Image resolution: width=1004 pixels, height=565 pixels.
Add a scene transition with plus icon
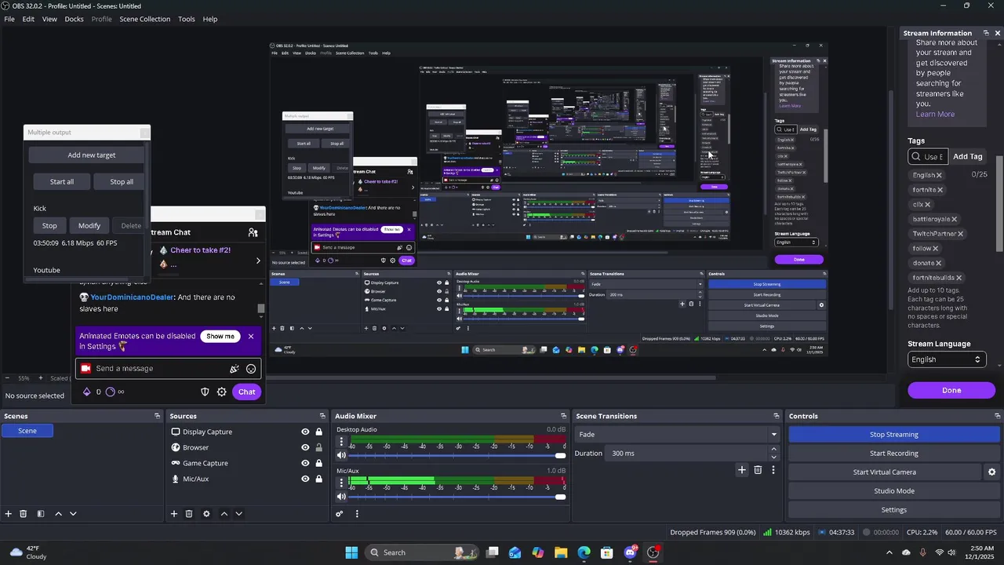(x=742, y=470)
